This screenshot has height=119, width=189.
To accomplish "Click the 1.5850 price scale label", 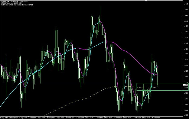I will pos(186,65).
